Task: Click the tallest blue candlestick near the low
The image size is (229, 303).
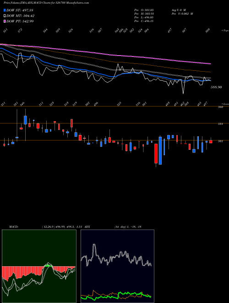Action: [160, 151]
